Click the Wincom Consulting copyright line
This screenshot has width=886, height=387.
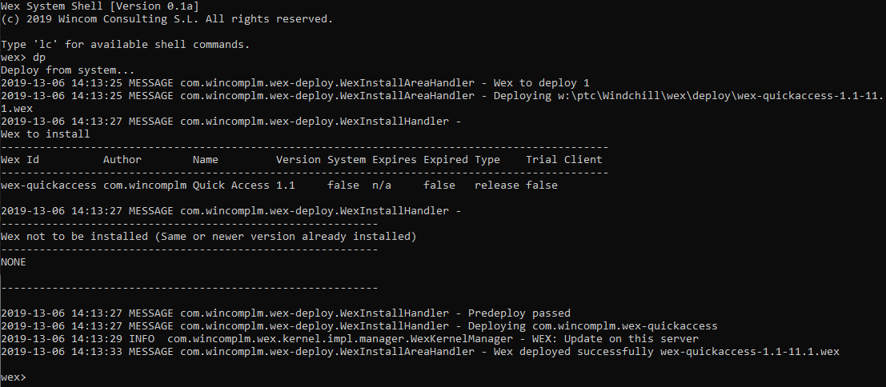pyautogui.click(x=167, y=19)
